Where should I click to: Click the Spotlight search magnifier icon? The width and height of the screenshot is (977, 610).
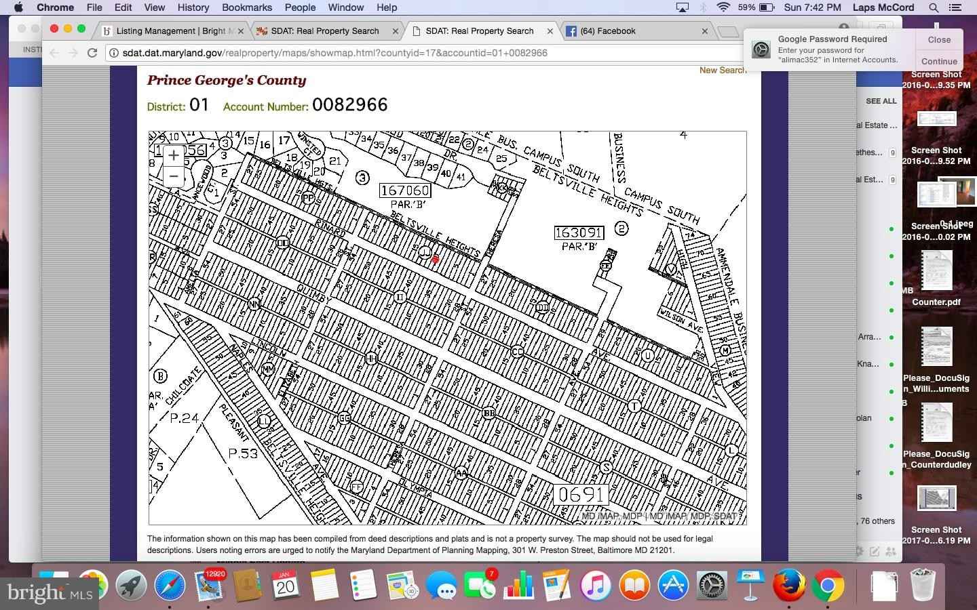(934, 7)
